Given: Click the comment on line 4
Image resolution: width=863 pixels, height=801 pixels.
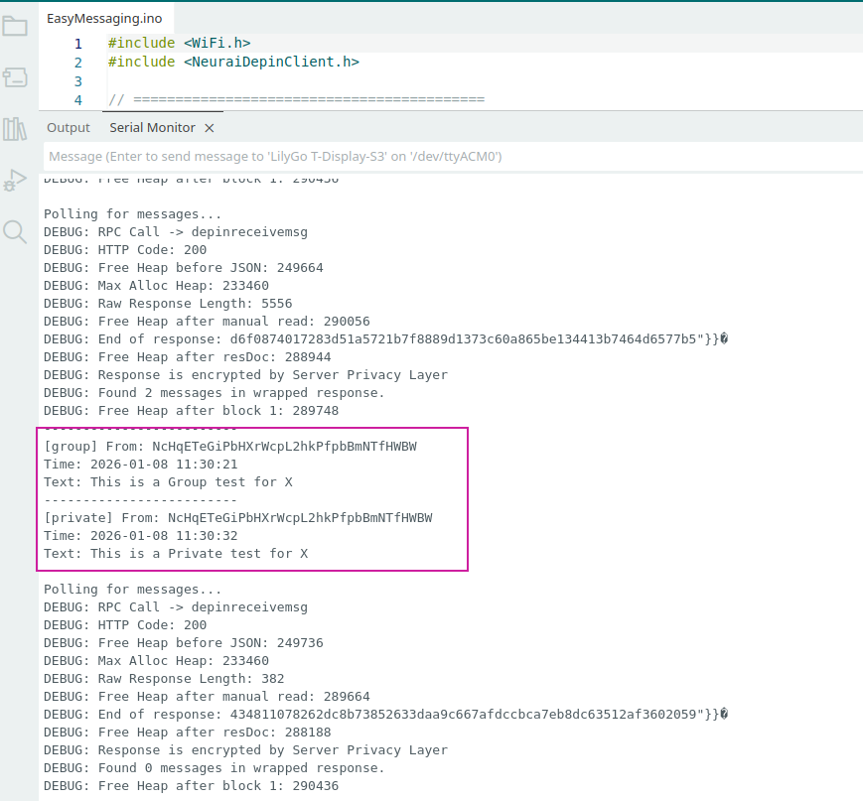Looking at the screenshot, I should (297, 99).
